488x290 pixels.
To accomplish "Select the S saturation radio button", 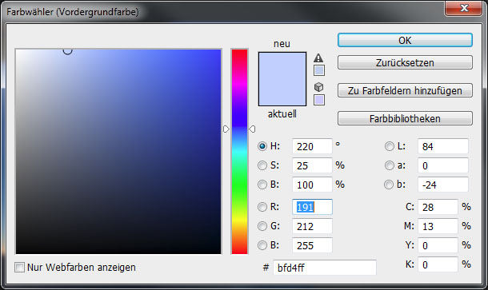I will tap(262, 165).
